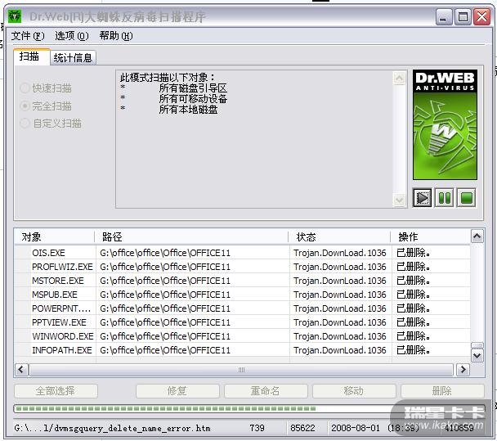This screenshot has height=441, width=497.
Task: Click the horizontal scrollbar thumb of results
Action: tap(241, 370)
